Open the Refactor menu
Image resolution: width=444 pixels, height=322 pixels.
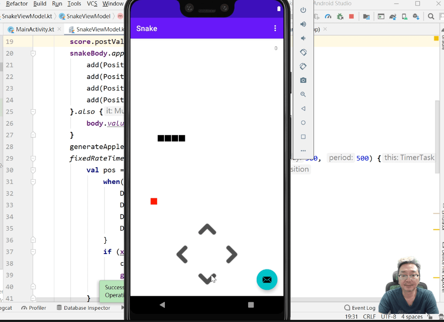(17, 4)
